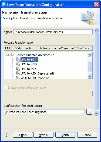The height and width of the screenshot is (142, 101).
Task: Click the WBM to UML modeling icon
Action: 18,78
